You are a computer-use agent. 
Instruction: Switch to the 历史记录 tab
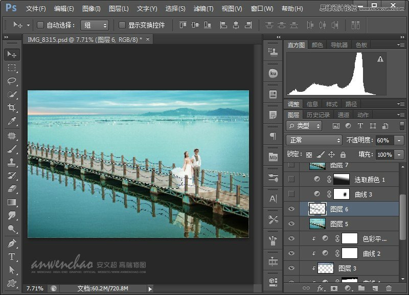point(318,115)
